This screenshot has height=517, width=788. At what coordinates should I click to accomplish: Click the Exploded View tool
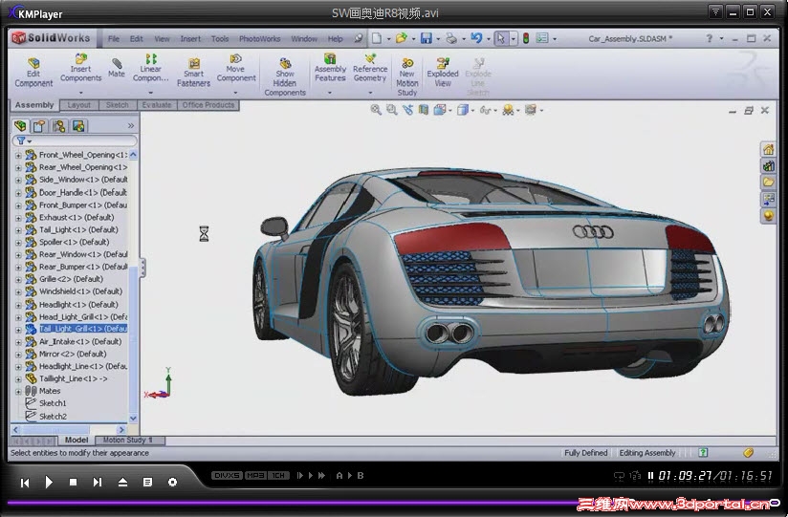coord(443,73)
